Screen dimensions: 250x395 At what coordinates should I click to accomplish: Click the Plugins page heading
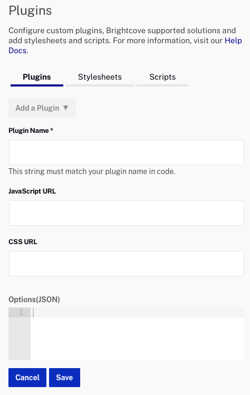pyautogui.click(x=30, y=11)
